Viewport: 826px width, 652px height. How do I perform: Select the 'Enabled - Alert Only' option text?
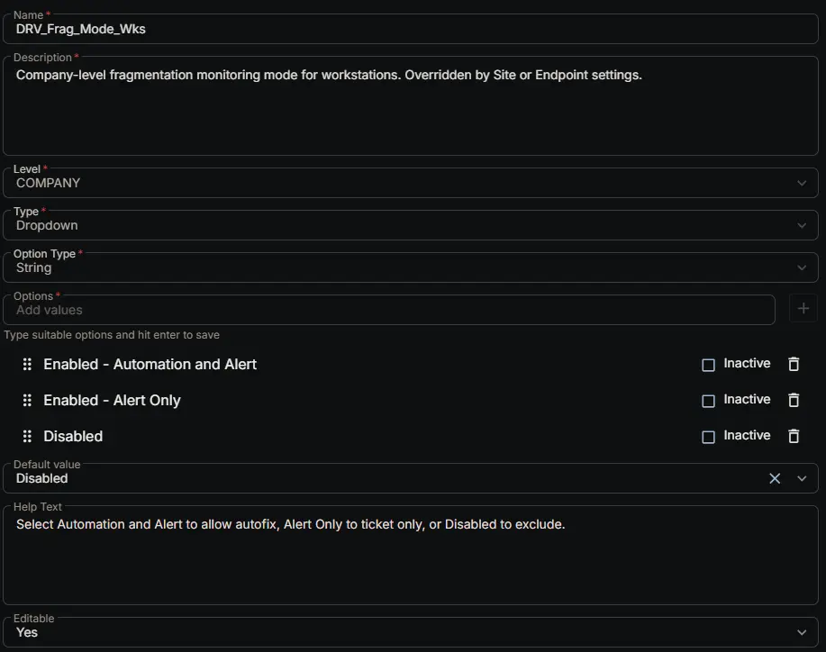(x=113, y=400)
